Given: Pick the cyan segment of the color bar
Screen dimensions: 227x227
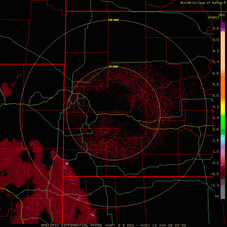Looking at the screenshot, I should (223, 139).
